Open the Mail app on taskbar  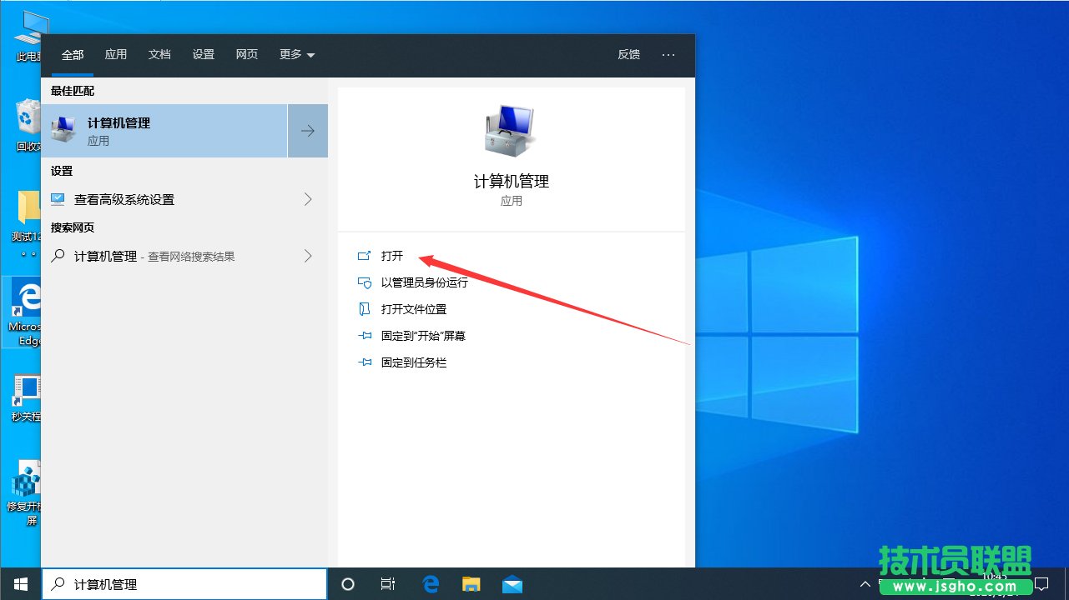pyautogui.click(x=512, y=584)
